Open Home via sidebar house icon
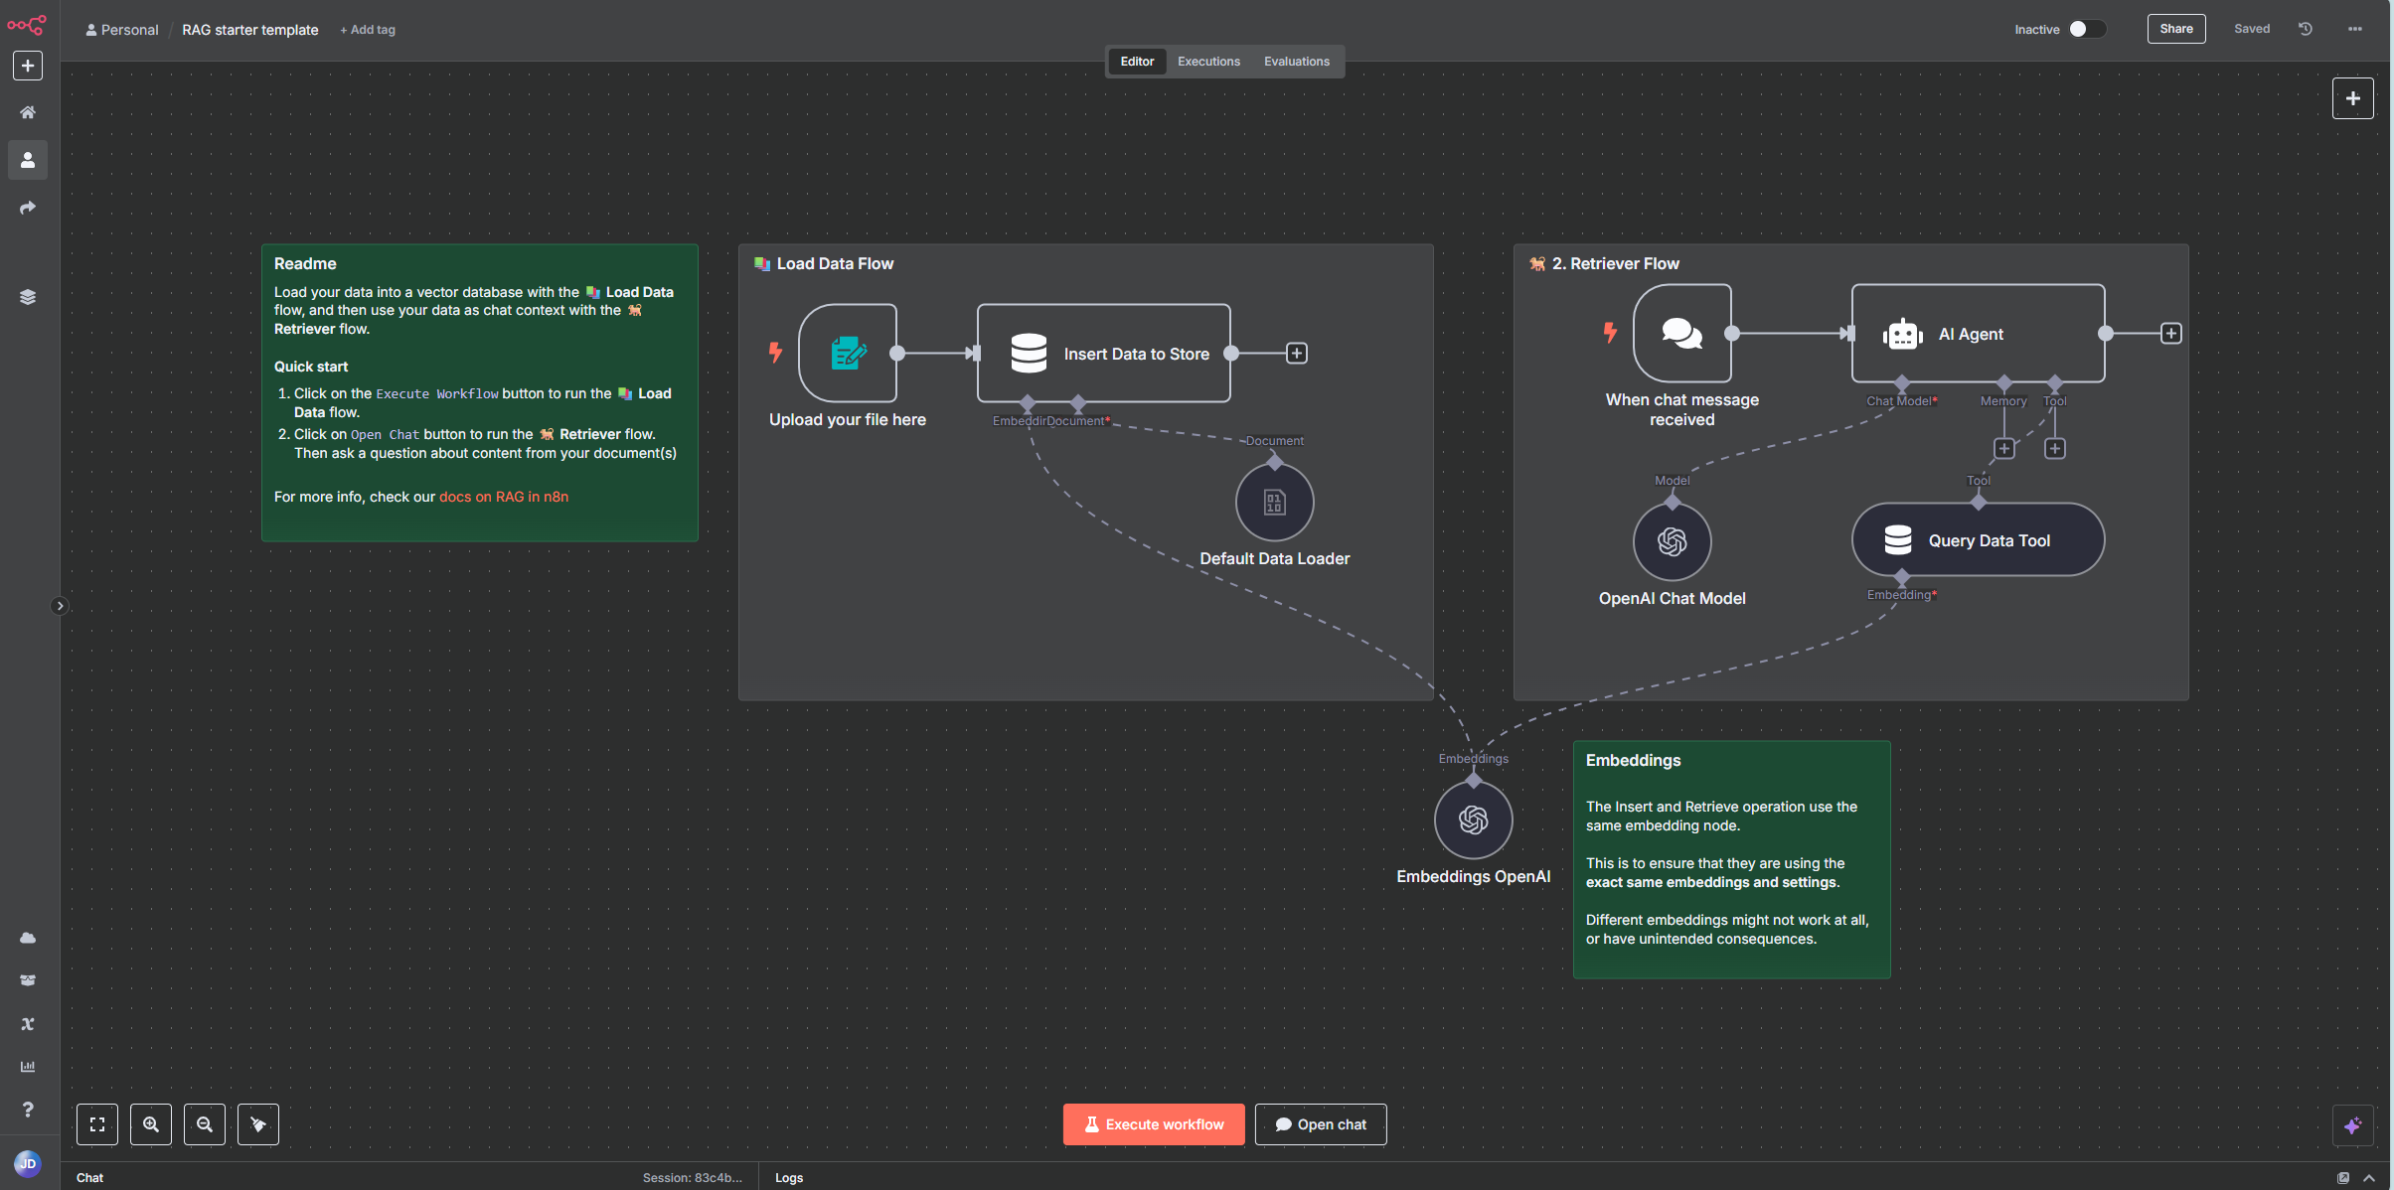Viewport: 2394px width, 1190px height. point(28,112)
